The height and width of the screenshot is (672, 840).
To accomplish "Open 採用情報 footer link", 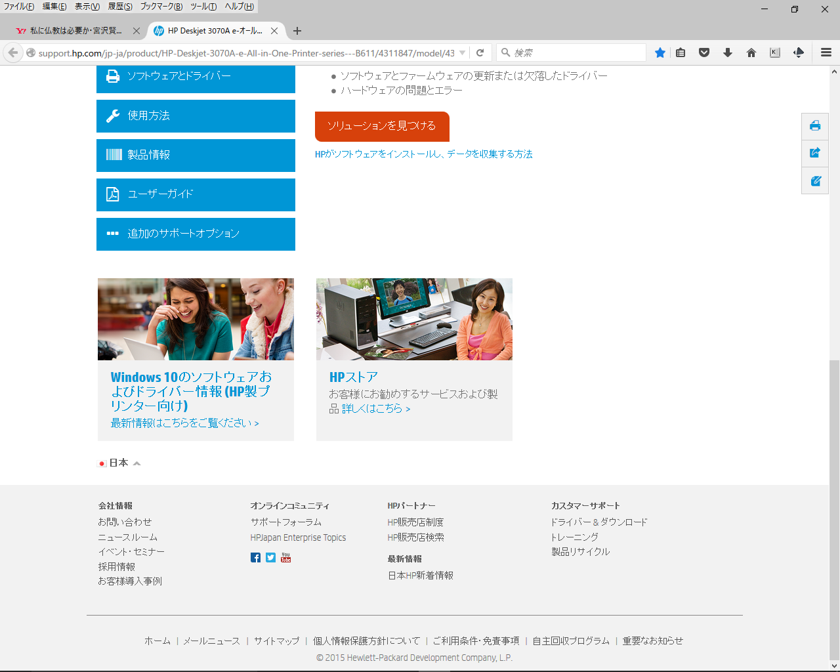I will (117, 567).
